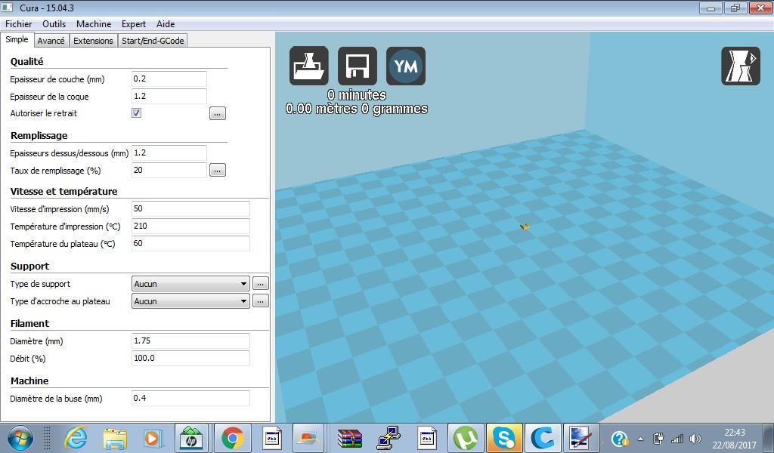Click the Température d'impression field
774x453 pixels.
(x=190, y=226)
